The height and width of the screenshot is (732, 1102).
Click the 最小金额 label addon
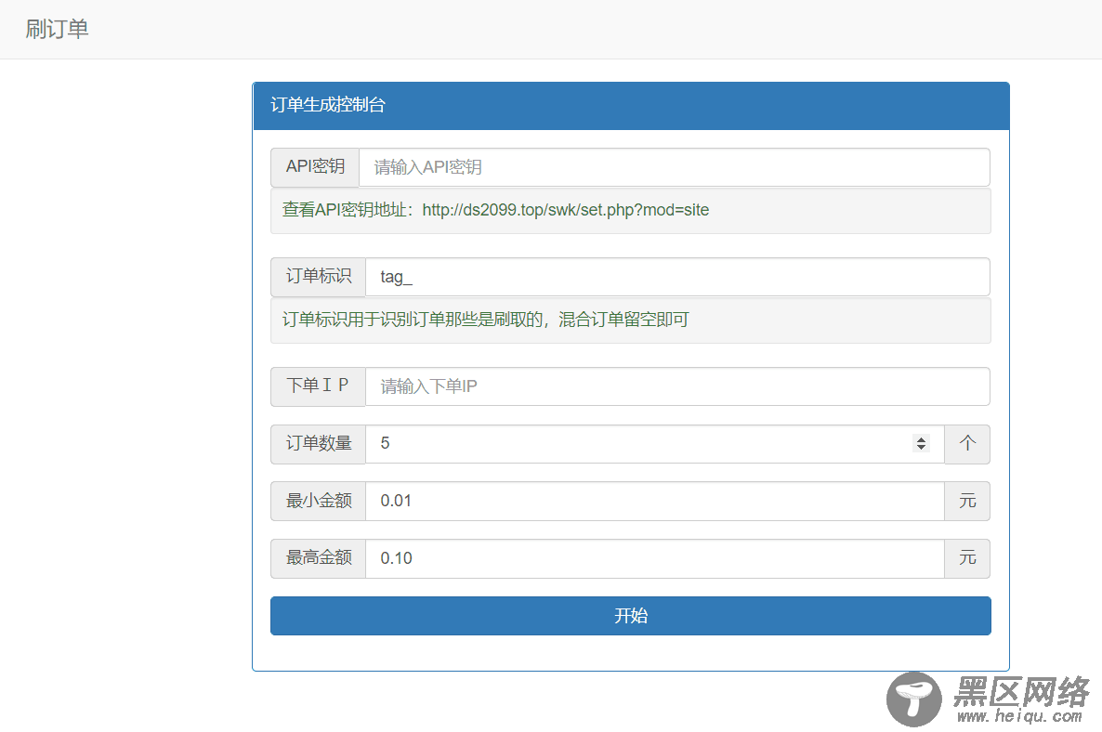[319, 501]
